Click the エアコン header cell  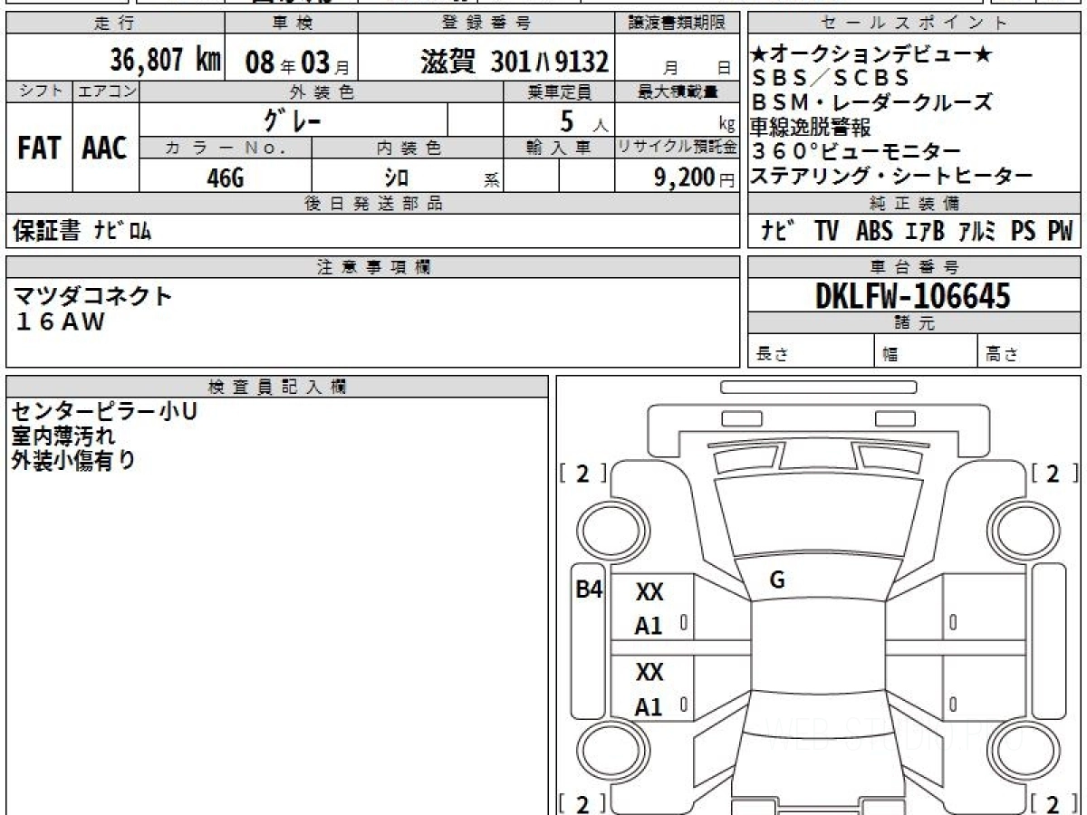(x=106, y=91)
